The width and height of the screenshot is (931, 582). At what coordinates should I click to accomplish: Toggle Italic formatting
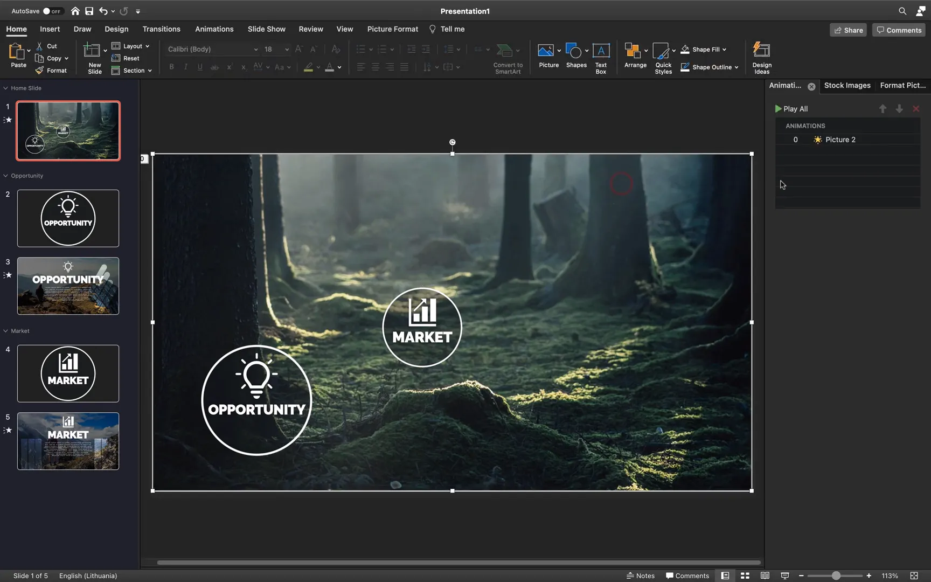[186, 67]
